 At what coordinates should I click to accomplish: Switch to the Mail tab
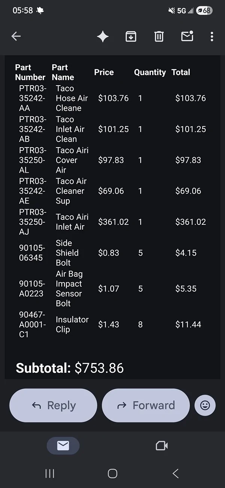63,446
